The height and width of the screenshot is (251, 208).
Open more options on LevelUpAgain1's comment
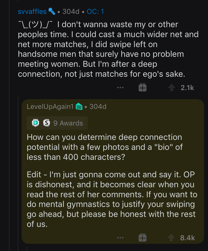pos(120,238)
